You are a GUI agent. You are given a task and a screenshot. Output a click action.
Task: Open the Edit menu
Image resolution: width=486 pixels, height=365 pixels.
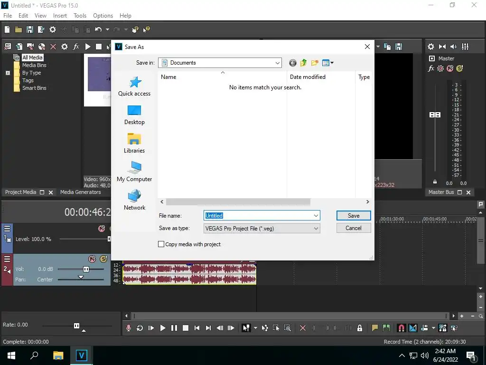[x=23, y=16]
